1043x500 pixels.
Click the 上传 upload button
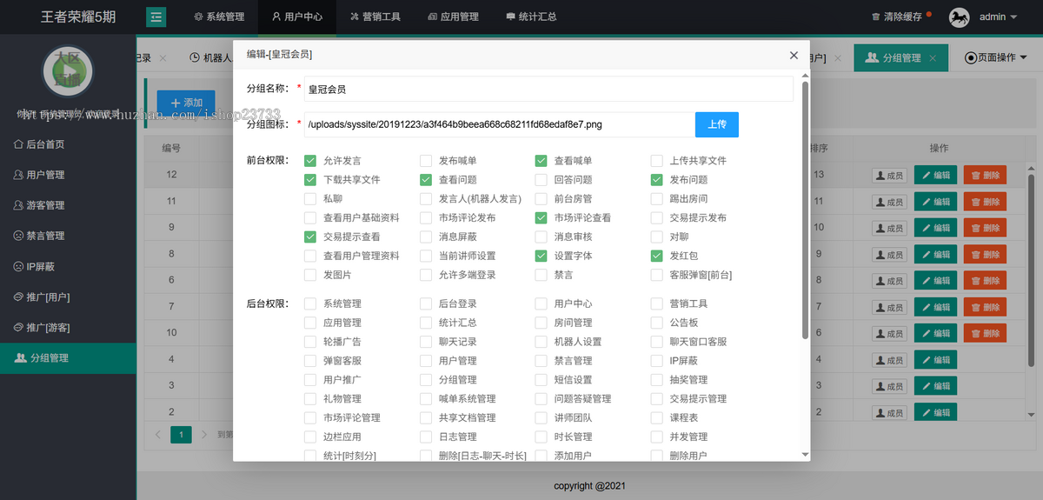pyautogui.click(x=717, y=124)
